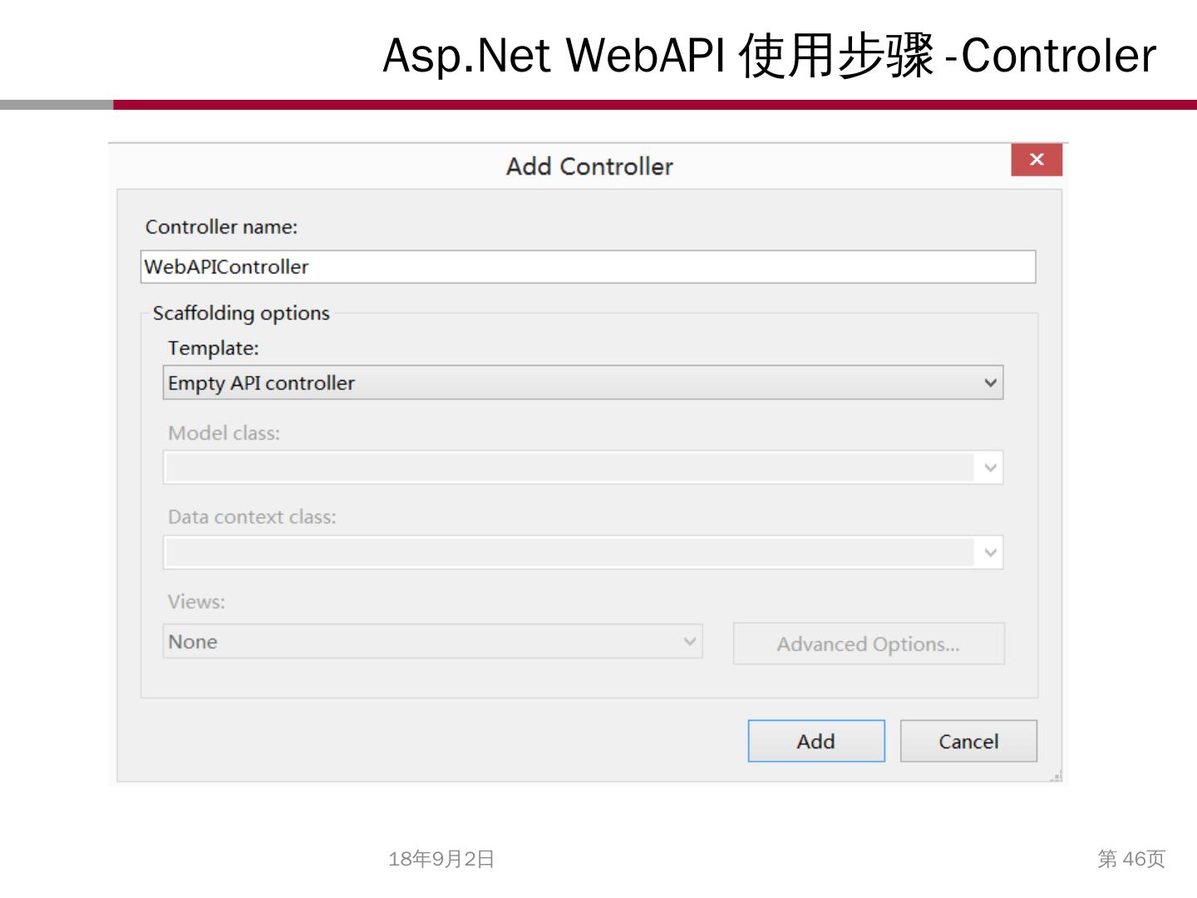Click the dialog resize grip corner
1197x898 pixels.
pos(1056,777)
